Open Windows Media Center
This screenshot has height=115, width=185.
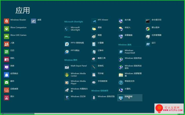pyautogui.click(x=75, y=75)
